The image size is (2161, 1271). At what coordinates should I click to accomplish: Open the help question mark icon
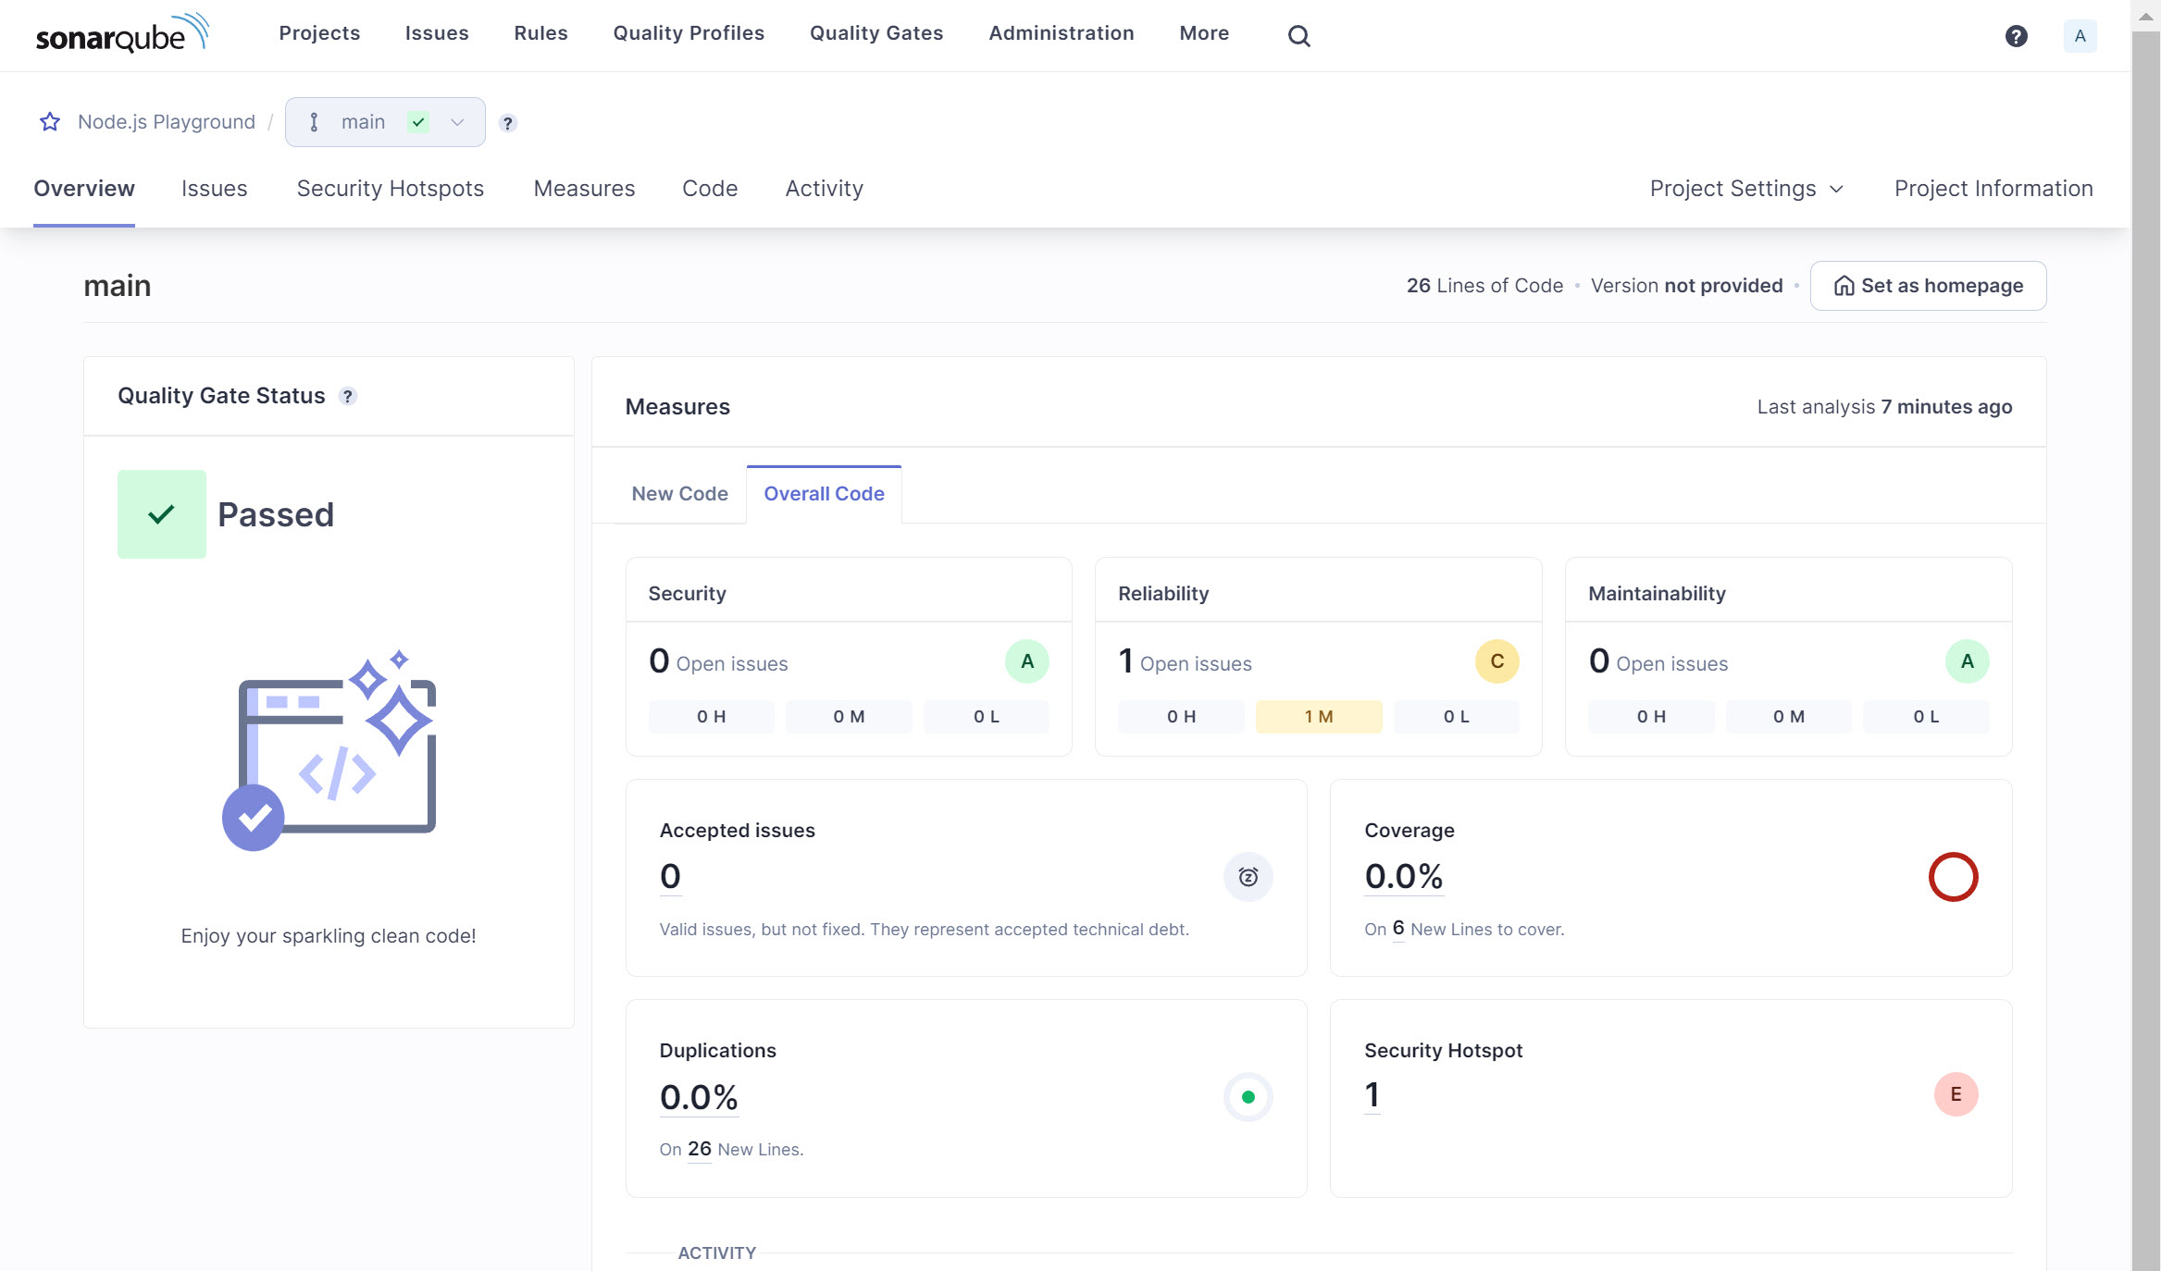[2016, 36]
